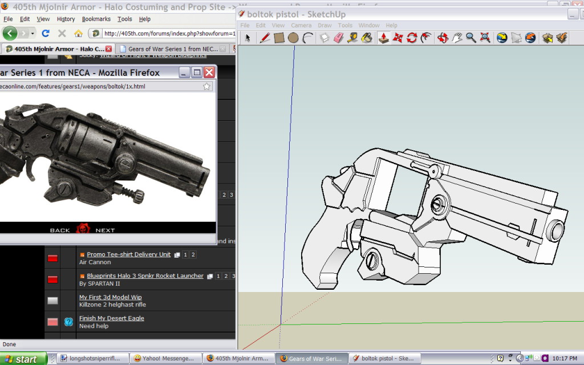The width and height of the screenshot is (584, 365).
Task: Open the Firefox Help menu
Action: click(x=145, y=19)
